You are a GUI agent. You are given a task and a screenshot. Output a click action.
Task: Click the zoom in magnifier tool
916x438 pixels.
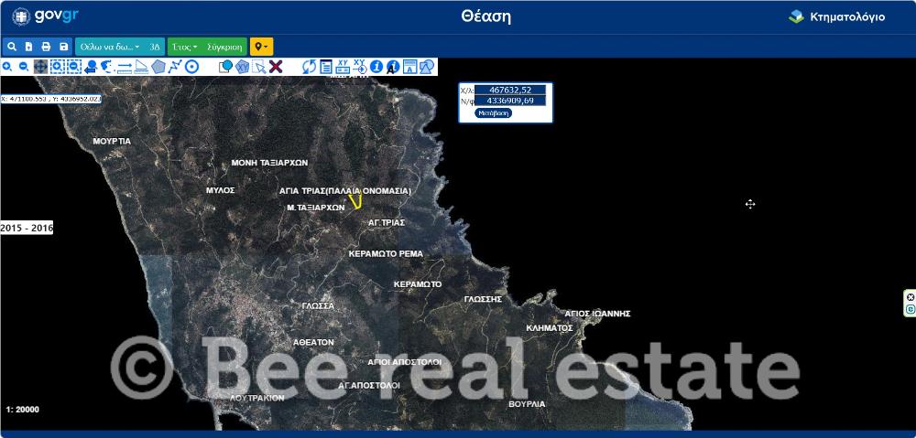[x=7, y=67]
